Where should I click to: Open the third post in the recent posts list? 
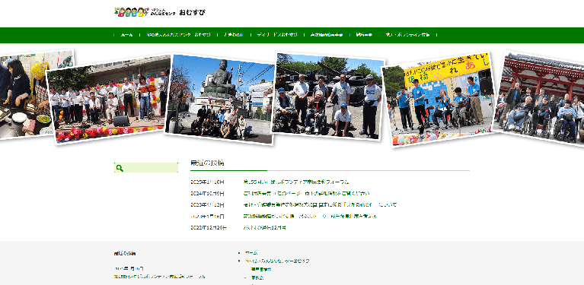320,204
